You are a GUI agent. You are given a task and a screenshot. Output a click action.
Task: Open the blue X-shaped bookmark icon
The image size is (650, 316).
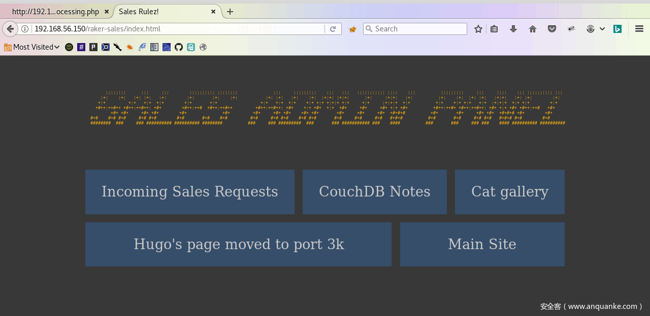pos(106,47)
